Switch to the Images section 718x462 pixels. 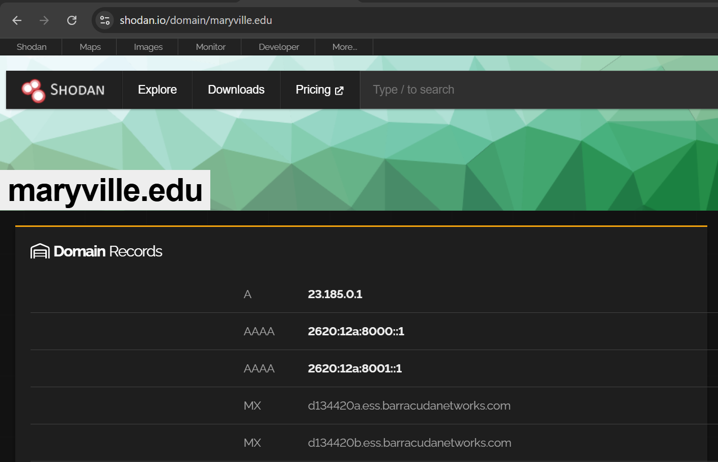[x=147, y=47]
